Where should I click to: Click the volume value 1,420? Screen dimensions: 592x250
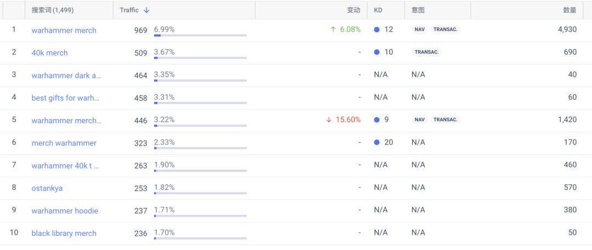pos(567,120)
